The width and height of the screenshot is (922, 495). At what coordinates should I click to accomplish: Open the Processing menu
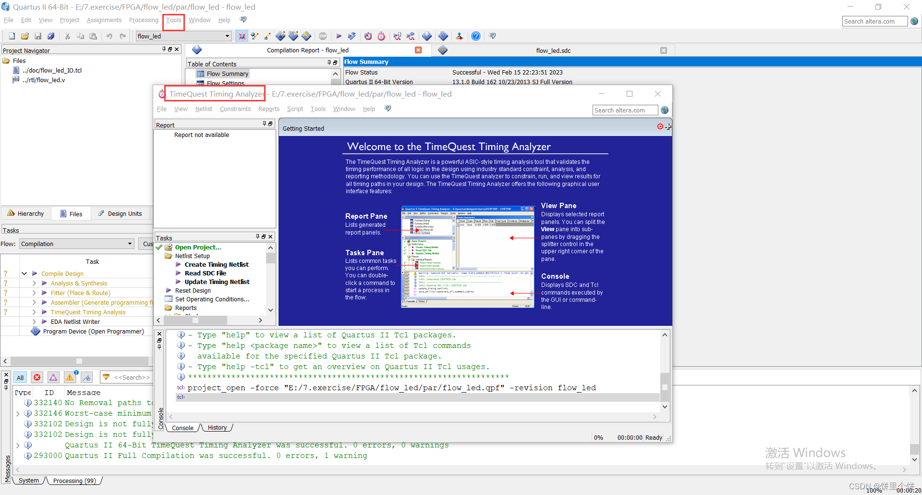(x=144, y=20)
